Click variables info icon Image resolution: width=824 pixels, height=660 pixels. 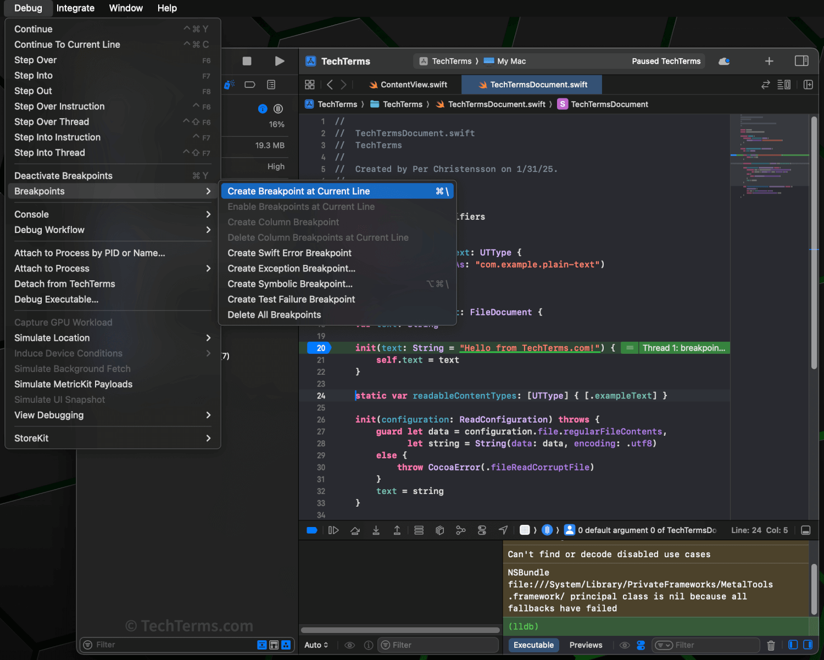tap(369, 645)
